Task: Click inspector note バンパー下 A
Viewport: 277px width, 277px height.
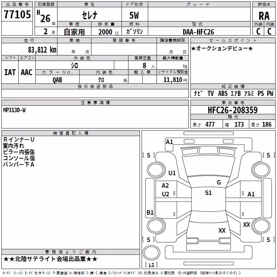Action: point(19,164)
